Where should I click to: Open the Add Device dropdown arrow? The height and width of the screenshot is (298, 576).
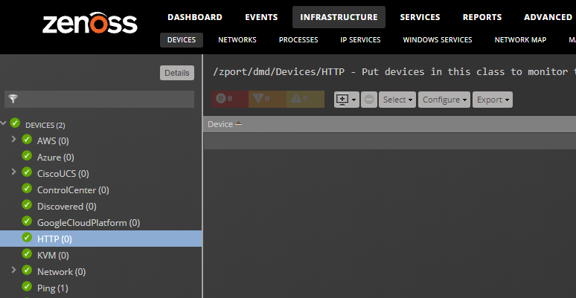pyautogui.click(x=353, y=100)
